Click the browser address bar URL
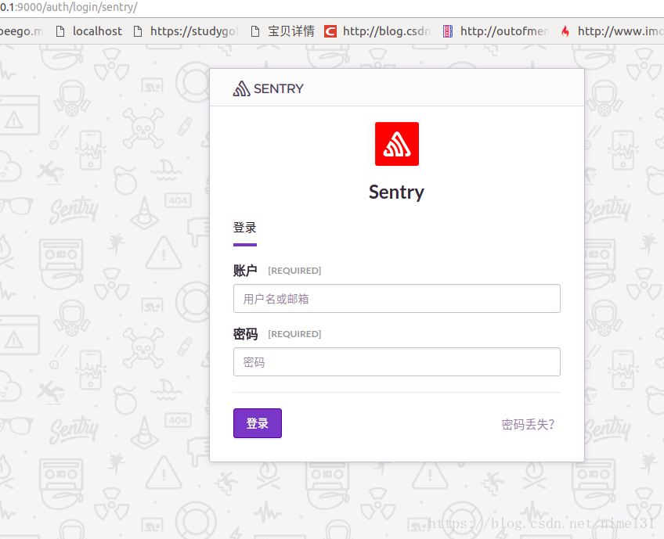 point(69,7)
